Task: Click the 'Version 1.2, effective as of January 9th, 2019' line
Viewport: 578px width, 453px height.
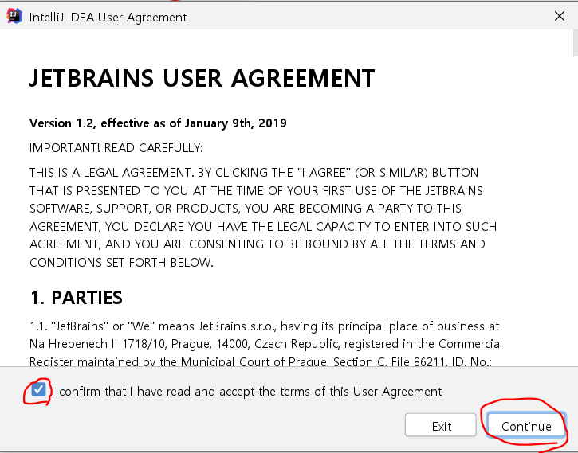Action: pos(158,123)
